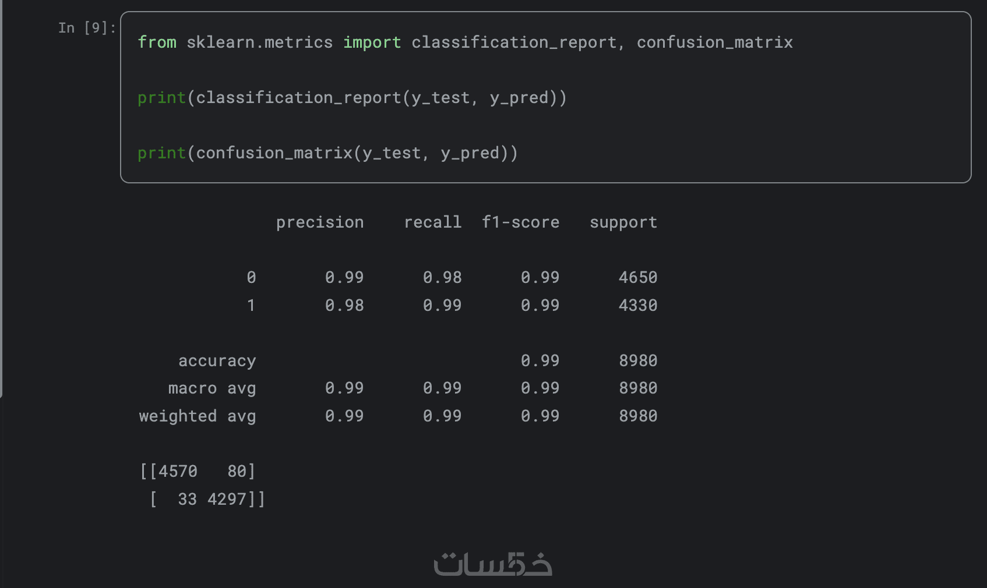This screenshot has height=588, width=987.
Task: Click the 'macro avg' row label
Action: 212,388
